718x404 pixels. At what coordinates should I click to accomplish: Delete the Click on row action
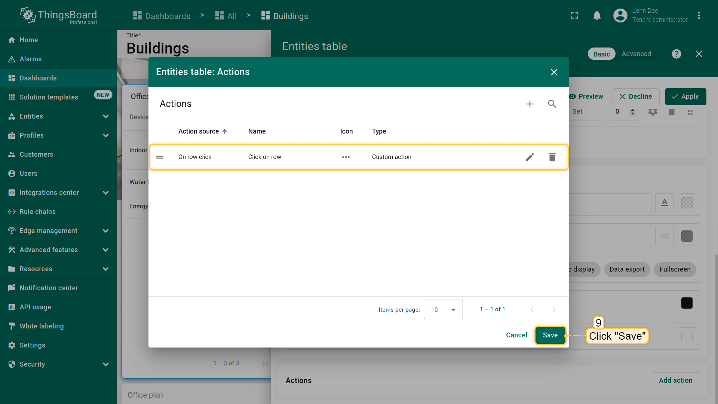pyautogui.click(x=552, y=157)
